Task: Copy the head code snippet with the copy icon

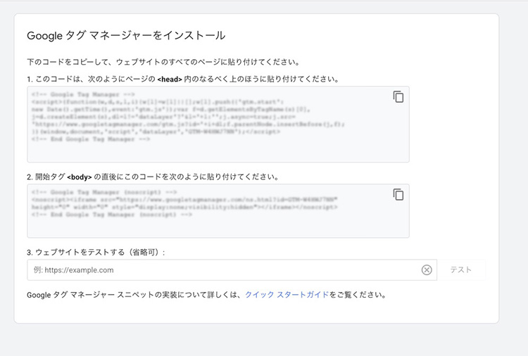Action: point(398,97)
